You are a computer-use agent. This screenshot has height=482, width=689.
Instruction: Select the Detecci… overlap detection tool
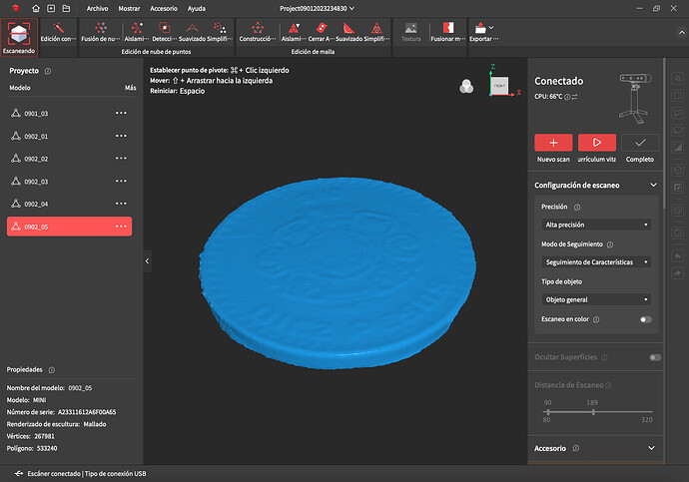165,32
